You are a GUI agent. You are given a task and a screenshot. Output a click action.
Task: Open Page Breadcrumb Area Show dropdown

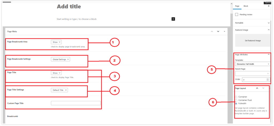click(x=56, y=42)
